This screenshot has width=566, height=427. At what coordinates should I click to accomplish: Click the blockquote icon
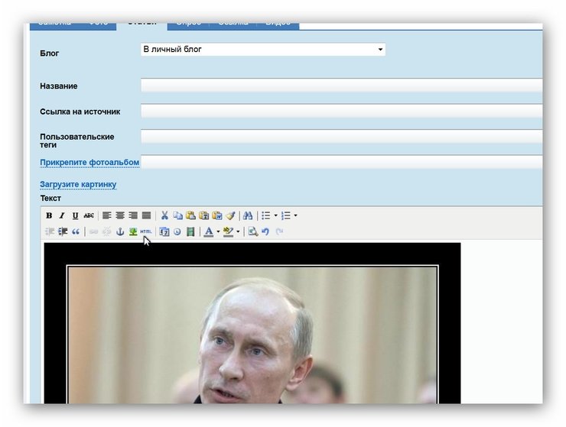76,232
